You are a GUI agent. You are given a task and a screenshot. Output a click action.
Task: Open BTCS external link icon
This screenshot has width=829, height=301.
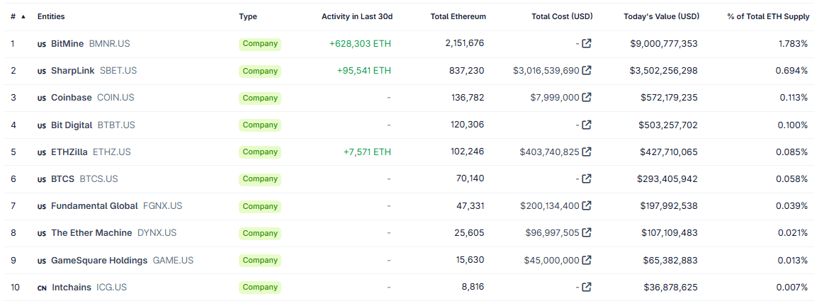[587, 178]
